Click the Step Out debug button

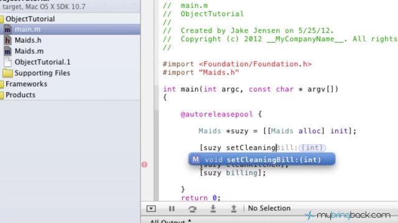pos(234,209)
